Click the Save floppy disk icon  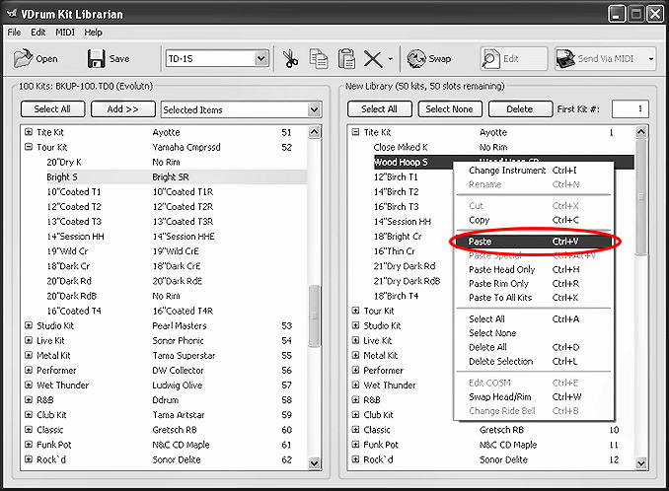point(96,59)
